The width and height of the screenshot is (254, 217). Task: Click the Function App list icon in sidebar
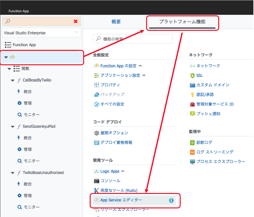pos(8,45)
